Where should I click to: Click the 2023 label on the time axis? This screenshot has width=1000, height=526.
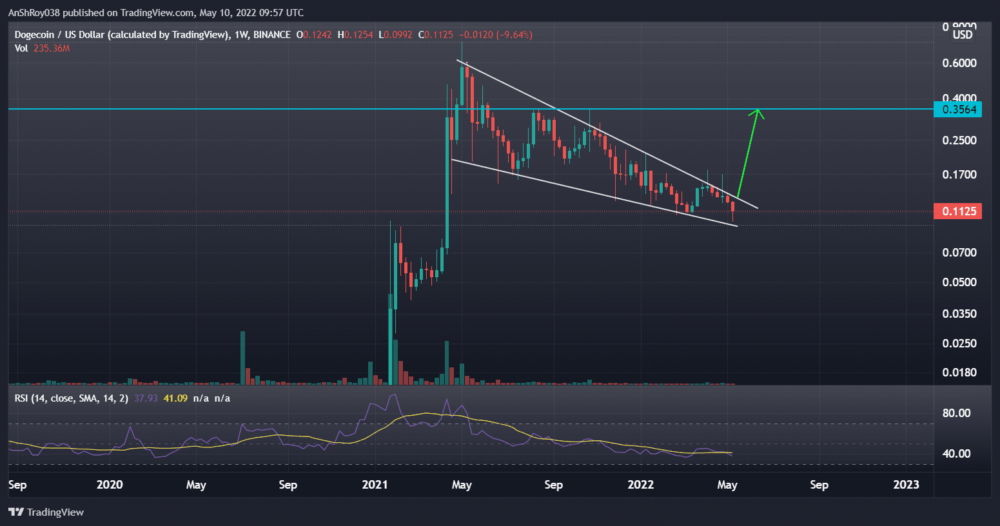point(907,484)
